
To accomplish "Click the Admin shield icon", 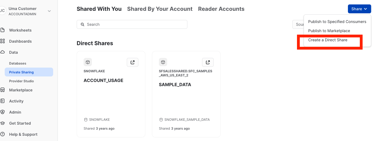I will pos(2,112).
